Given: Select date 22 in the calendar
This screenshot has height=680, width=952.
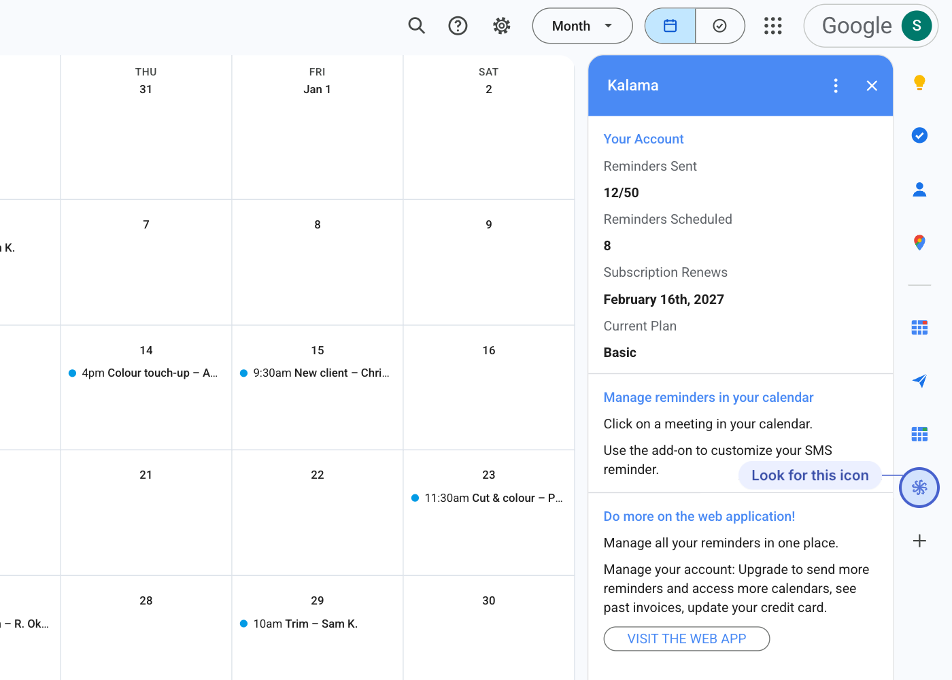Looking at the screenshot, I should (318, 475).
